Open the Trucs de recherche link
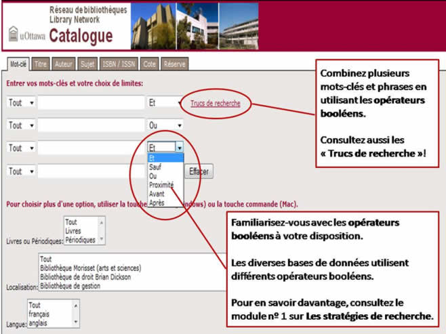This screenshot has height=334, width=446. click(216, 103)
